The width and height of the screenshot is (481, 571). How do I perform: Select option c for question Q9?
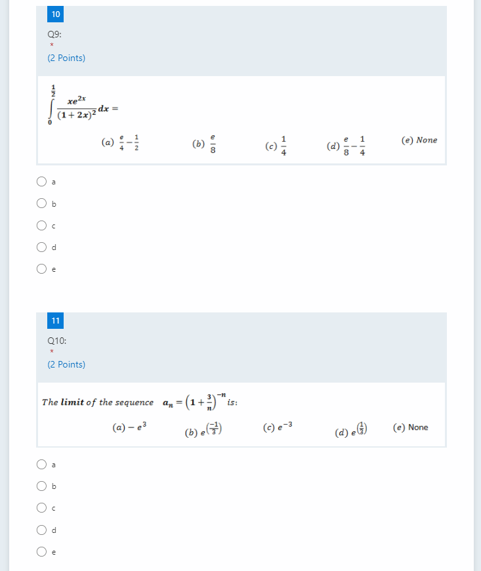41,225
